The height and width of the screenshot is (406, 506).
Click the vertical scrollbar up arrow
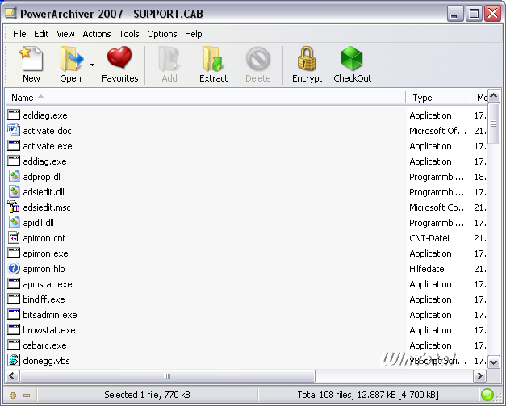[493, 96]
